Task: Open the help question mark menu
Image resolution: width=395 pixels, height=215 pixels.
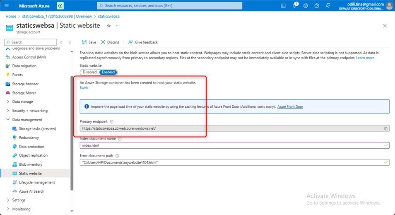Action: pos(317,5)
